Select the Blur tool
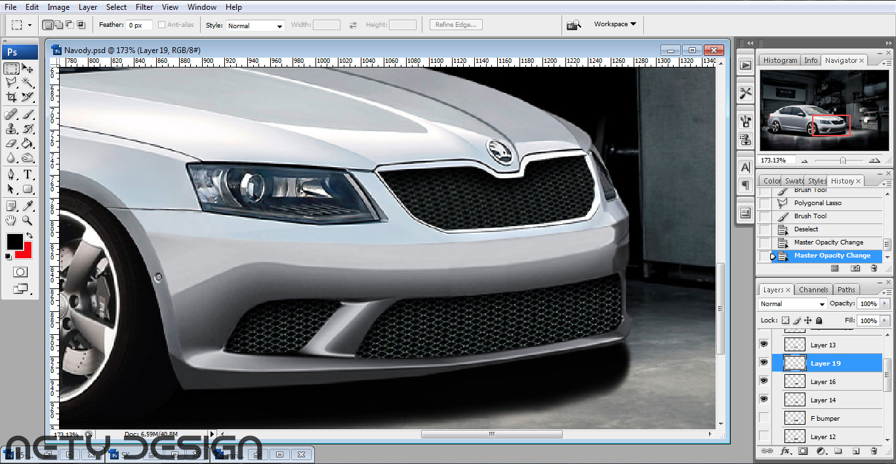The image size is (896, 464). click(x=11, y=158)
